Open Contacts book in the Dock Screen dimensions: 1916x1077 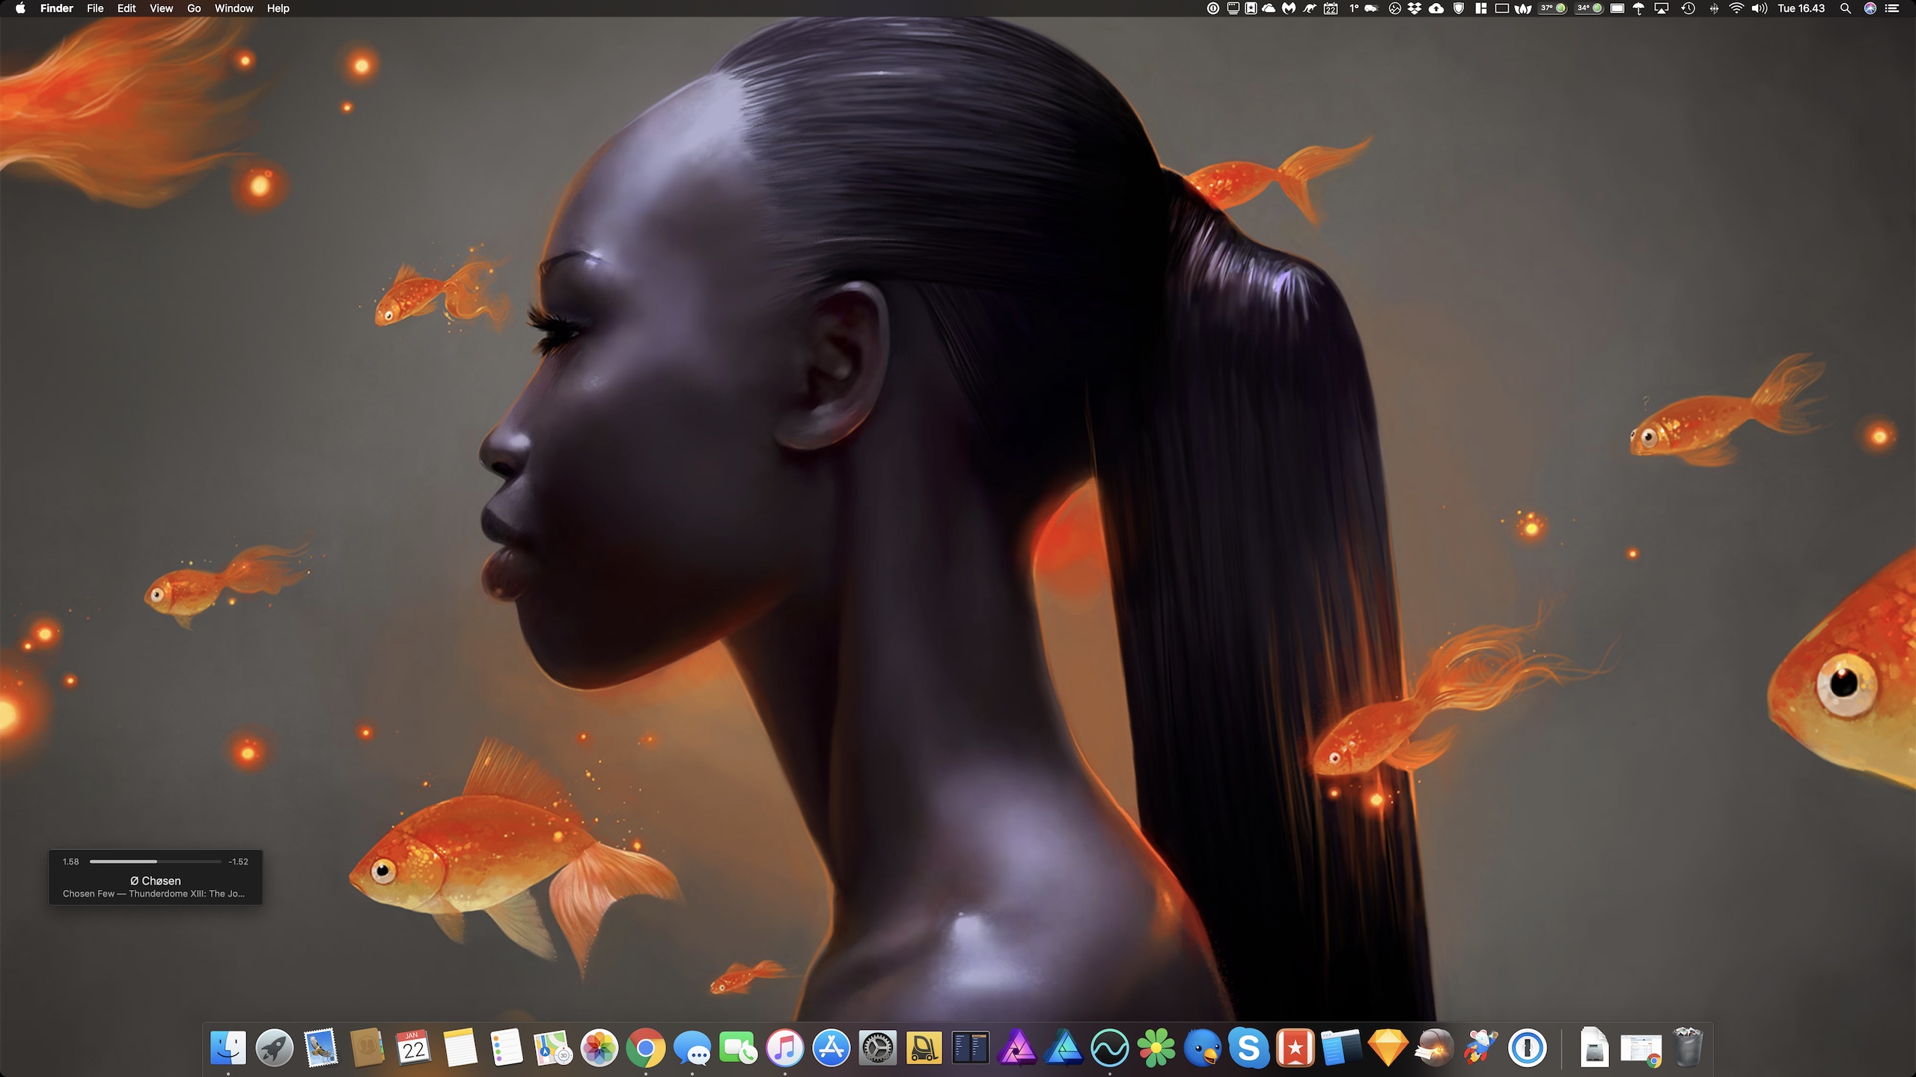click(x=367, y=1048)
